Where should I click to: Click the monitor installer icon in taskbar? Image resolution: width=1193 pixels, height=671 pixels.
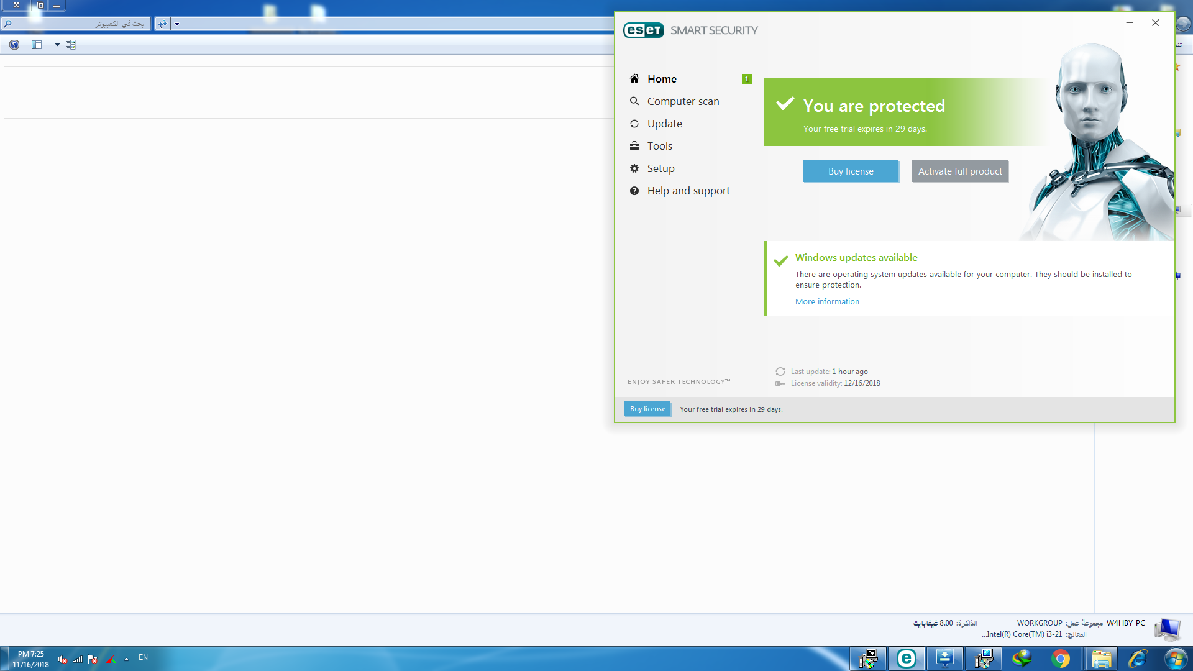(x=984, y=659)
